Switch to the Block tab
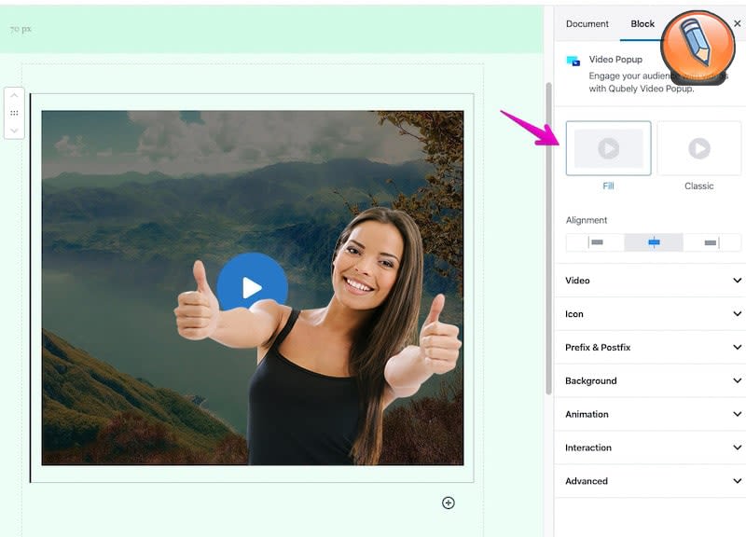 (642, 24)
